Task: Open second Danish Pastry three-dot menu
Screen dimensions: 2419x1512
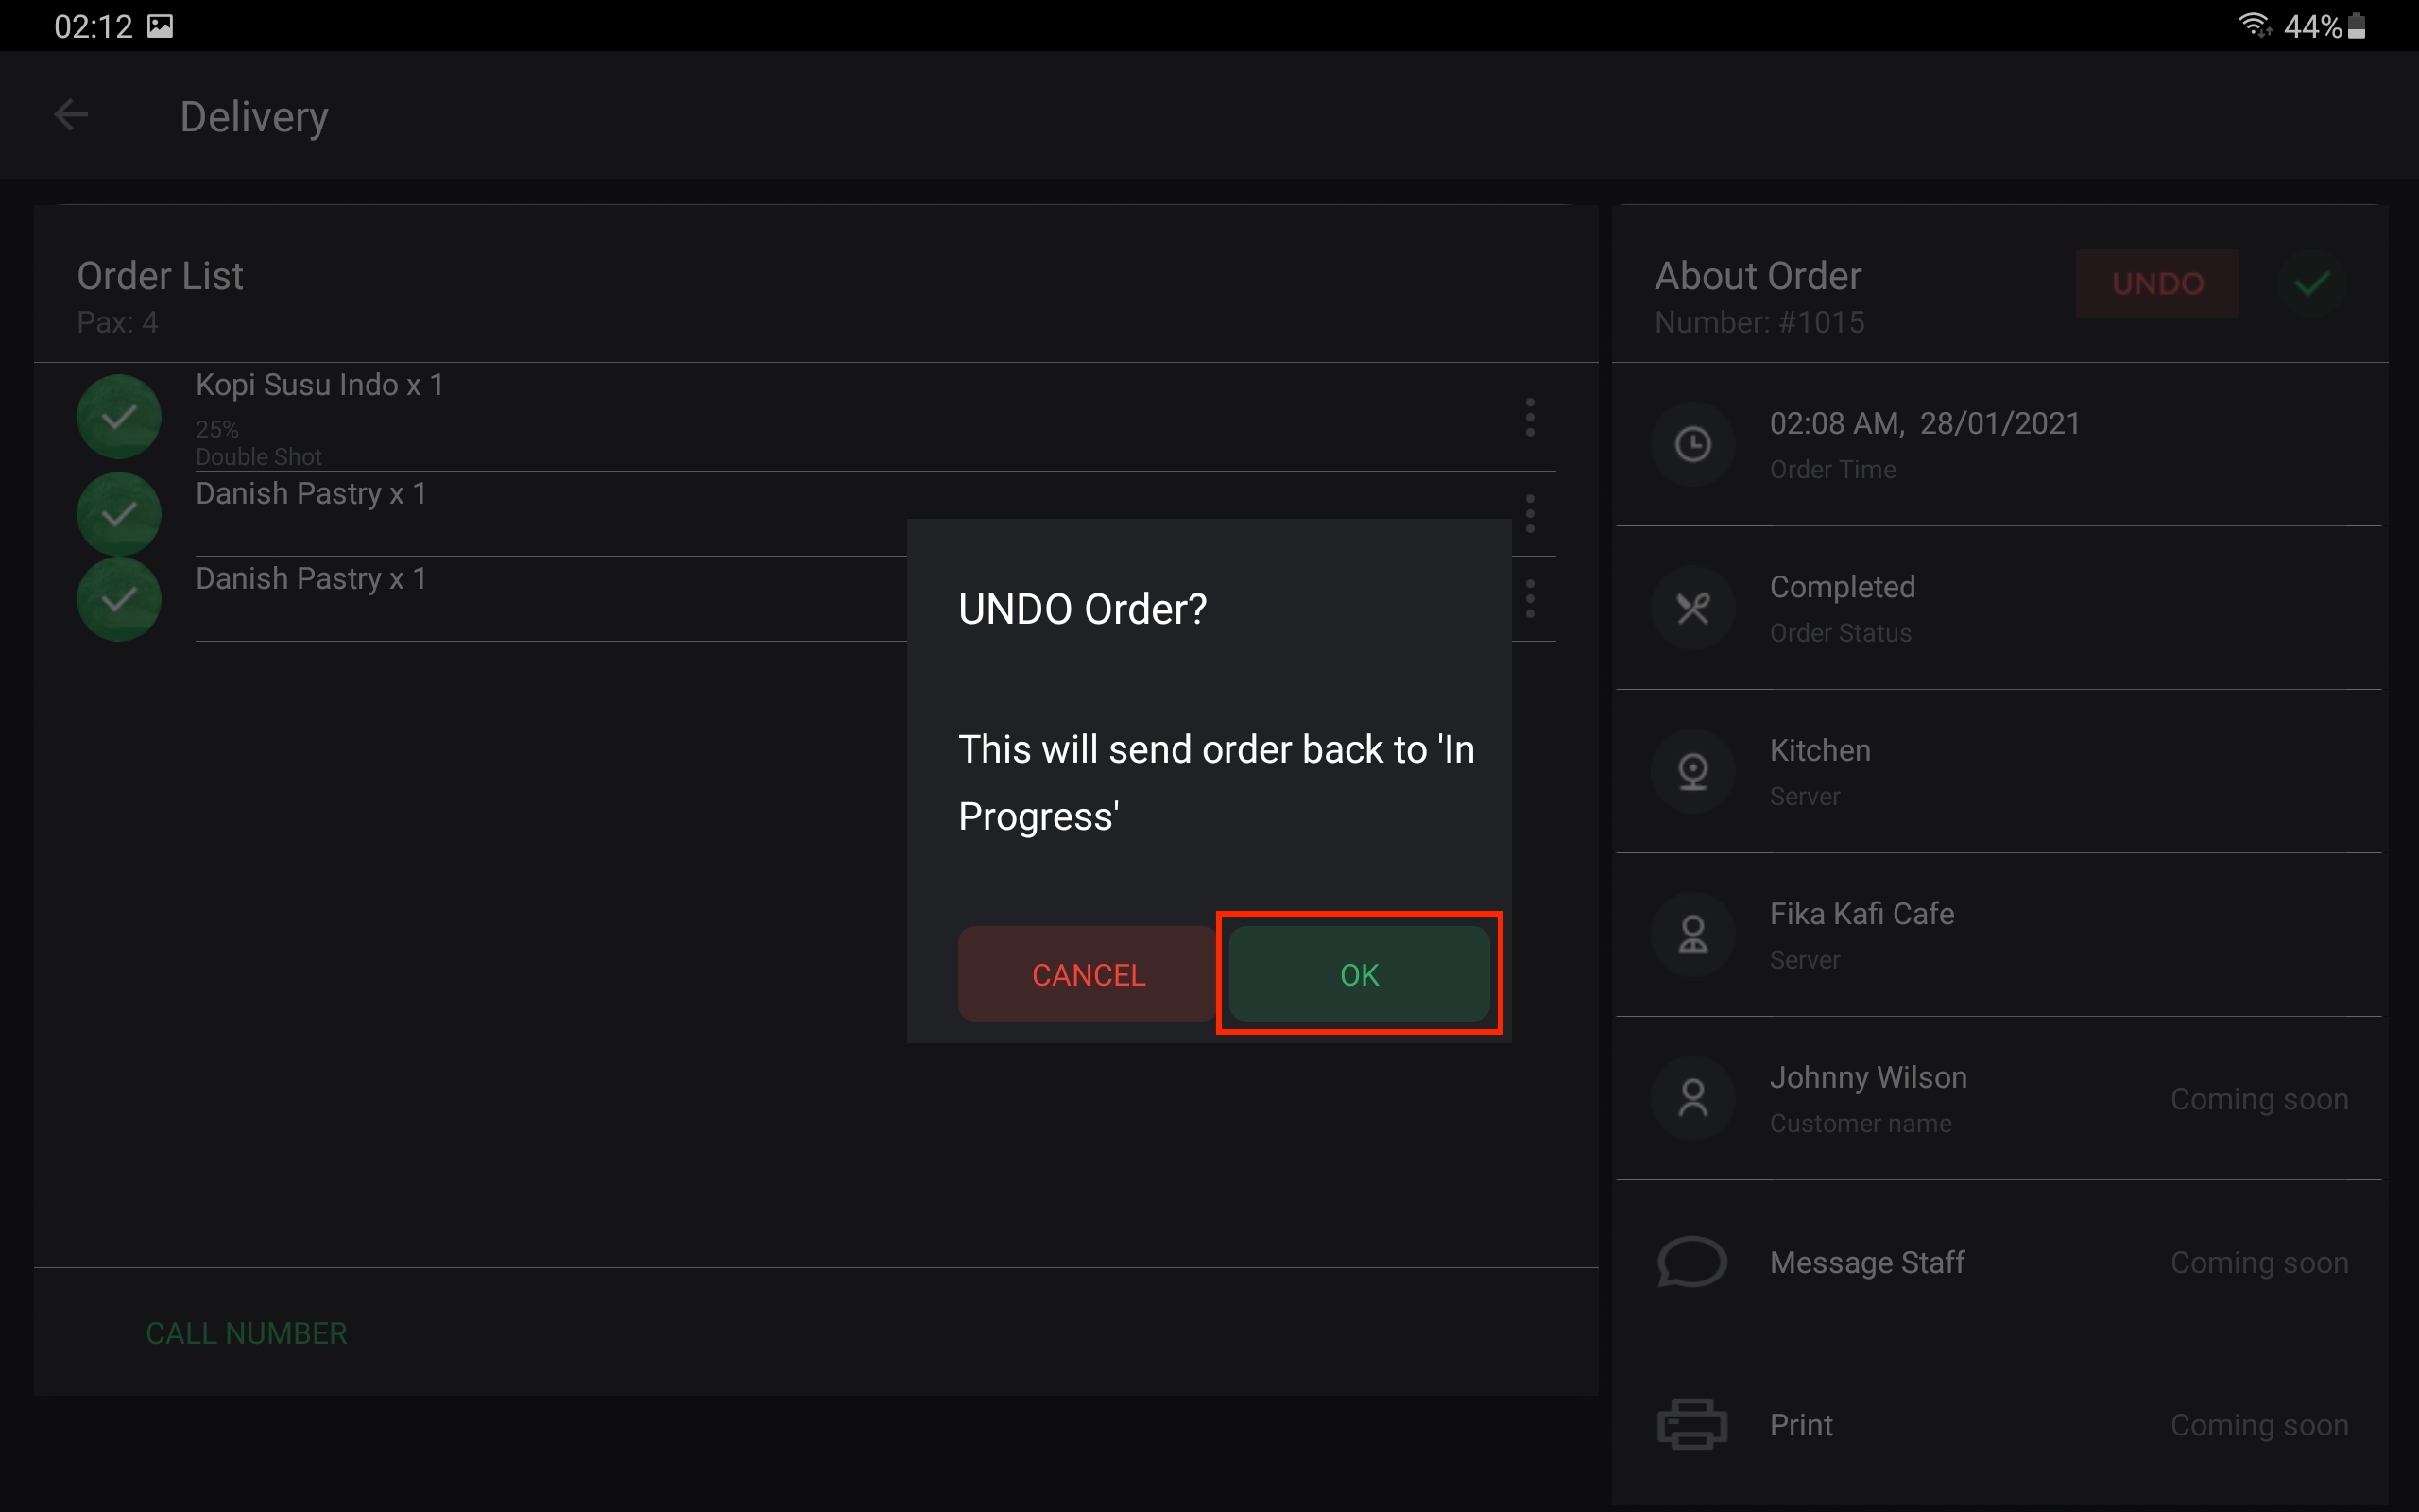Action: point(1530,598)
